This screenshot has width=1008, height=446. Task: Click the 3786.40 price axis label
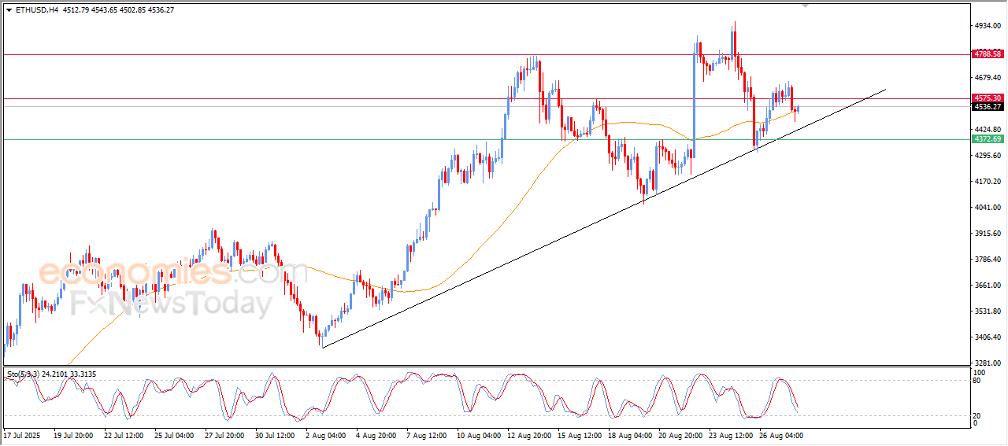[x=988, y=260]
